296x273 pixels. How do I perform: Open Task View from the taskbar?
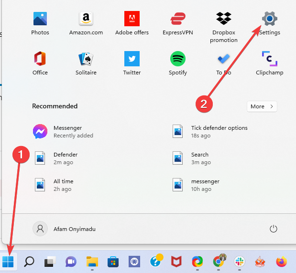[x=50, y=262]
